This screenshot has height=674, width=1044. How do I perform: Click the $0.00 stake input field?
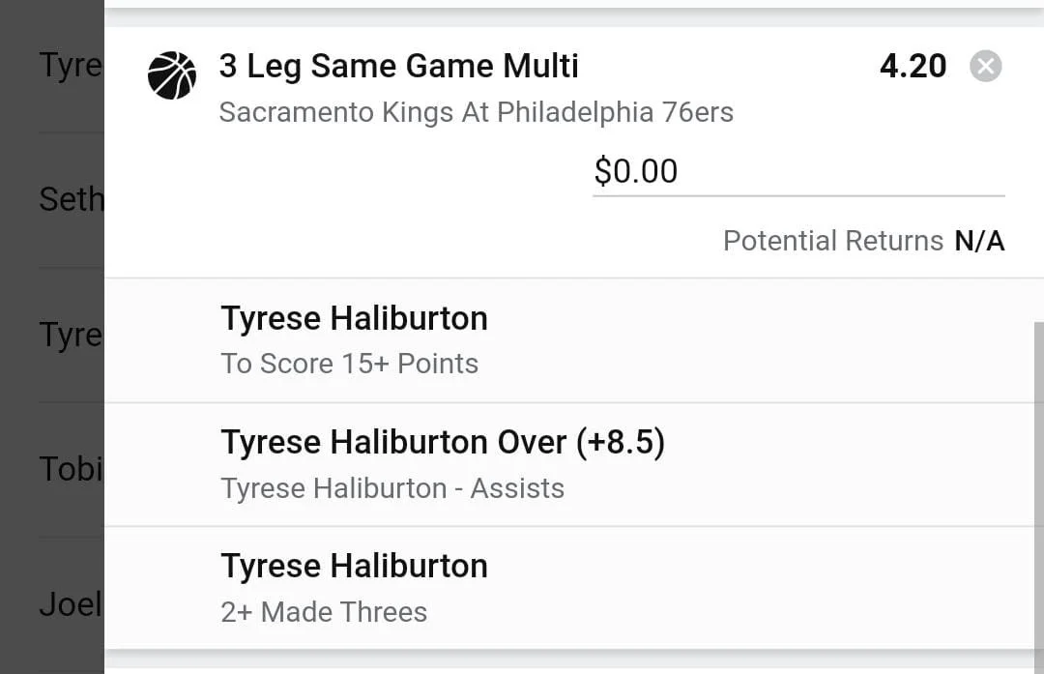[x=797, y=172]
